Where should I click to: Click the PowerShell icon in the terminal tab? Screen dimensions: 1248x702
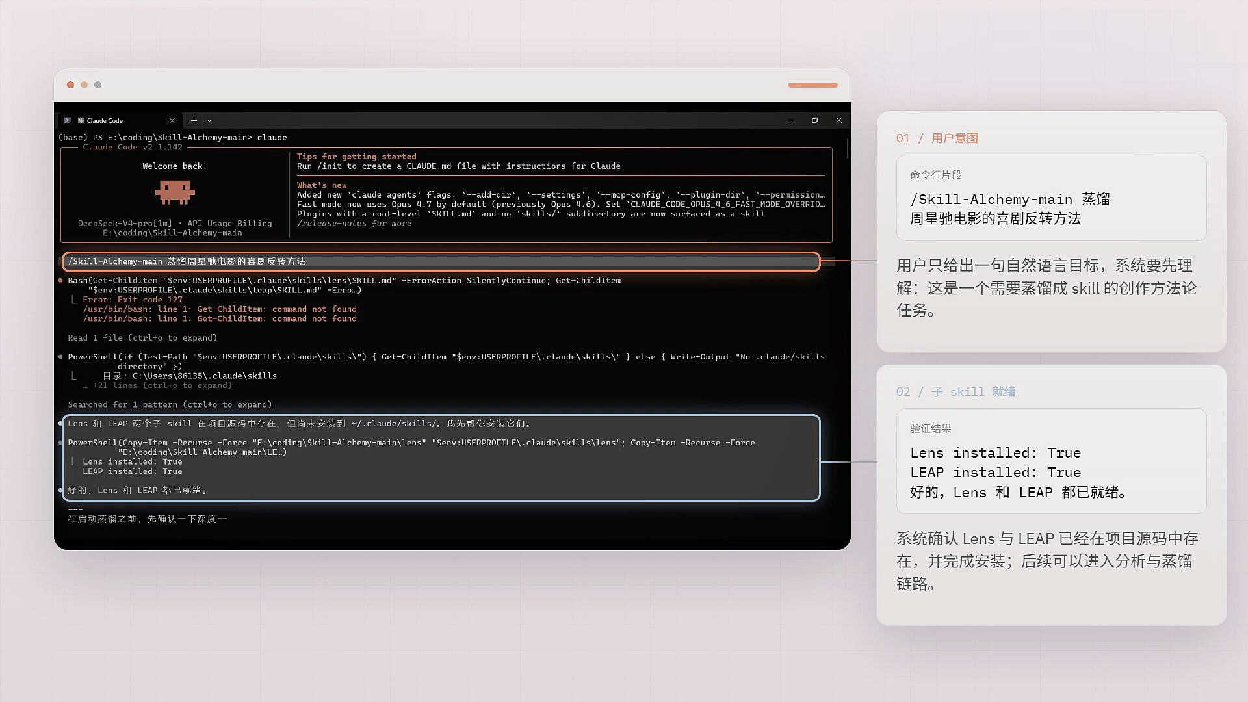click(x=67, y=120)
